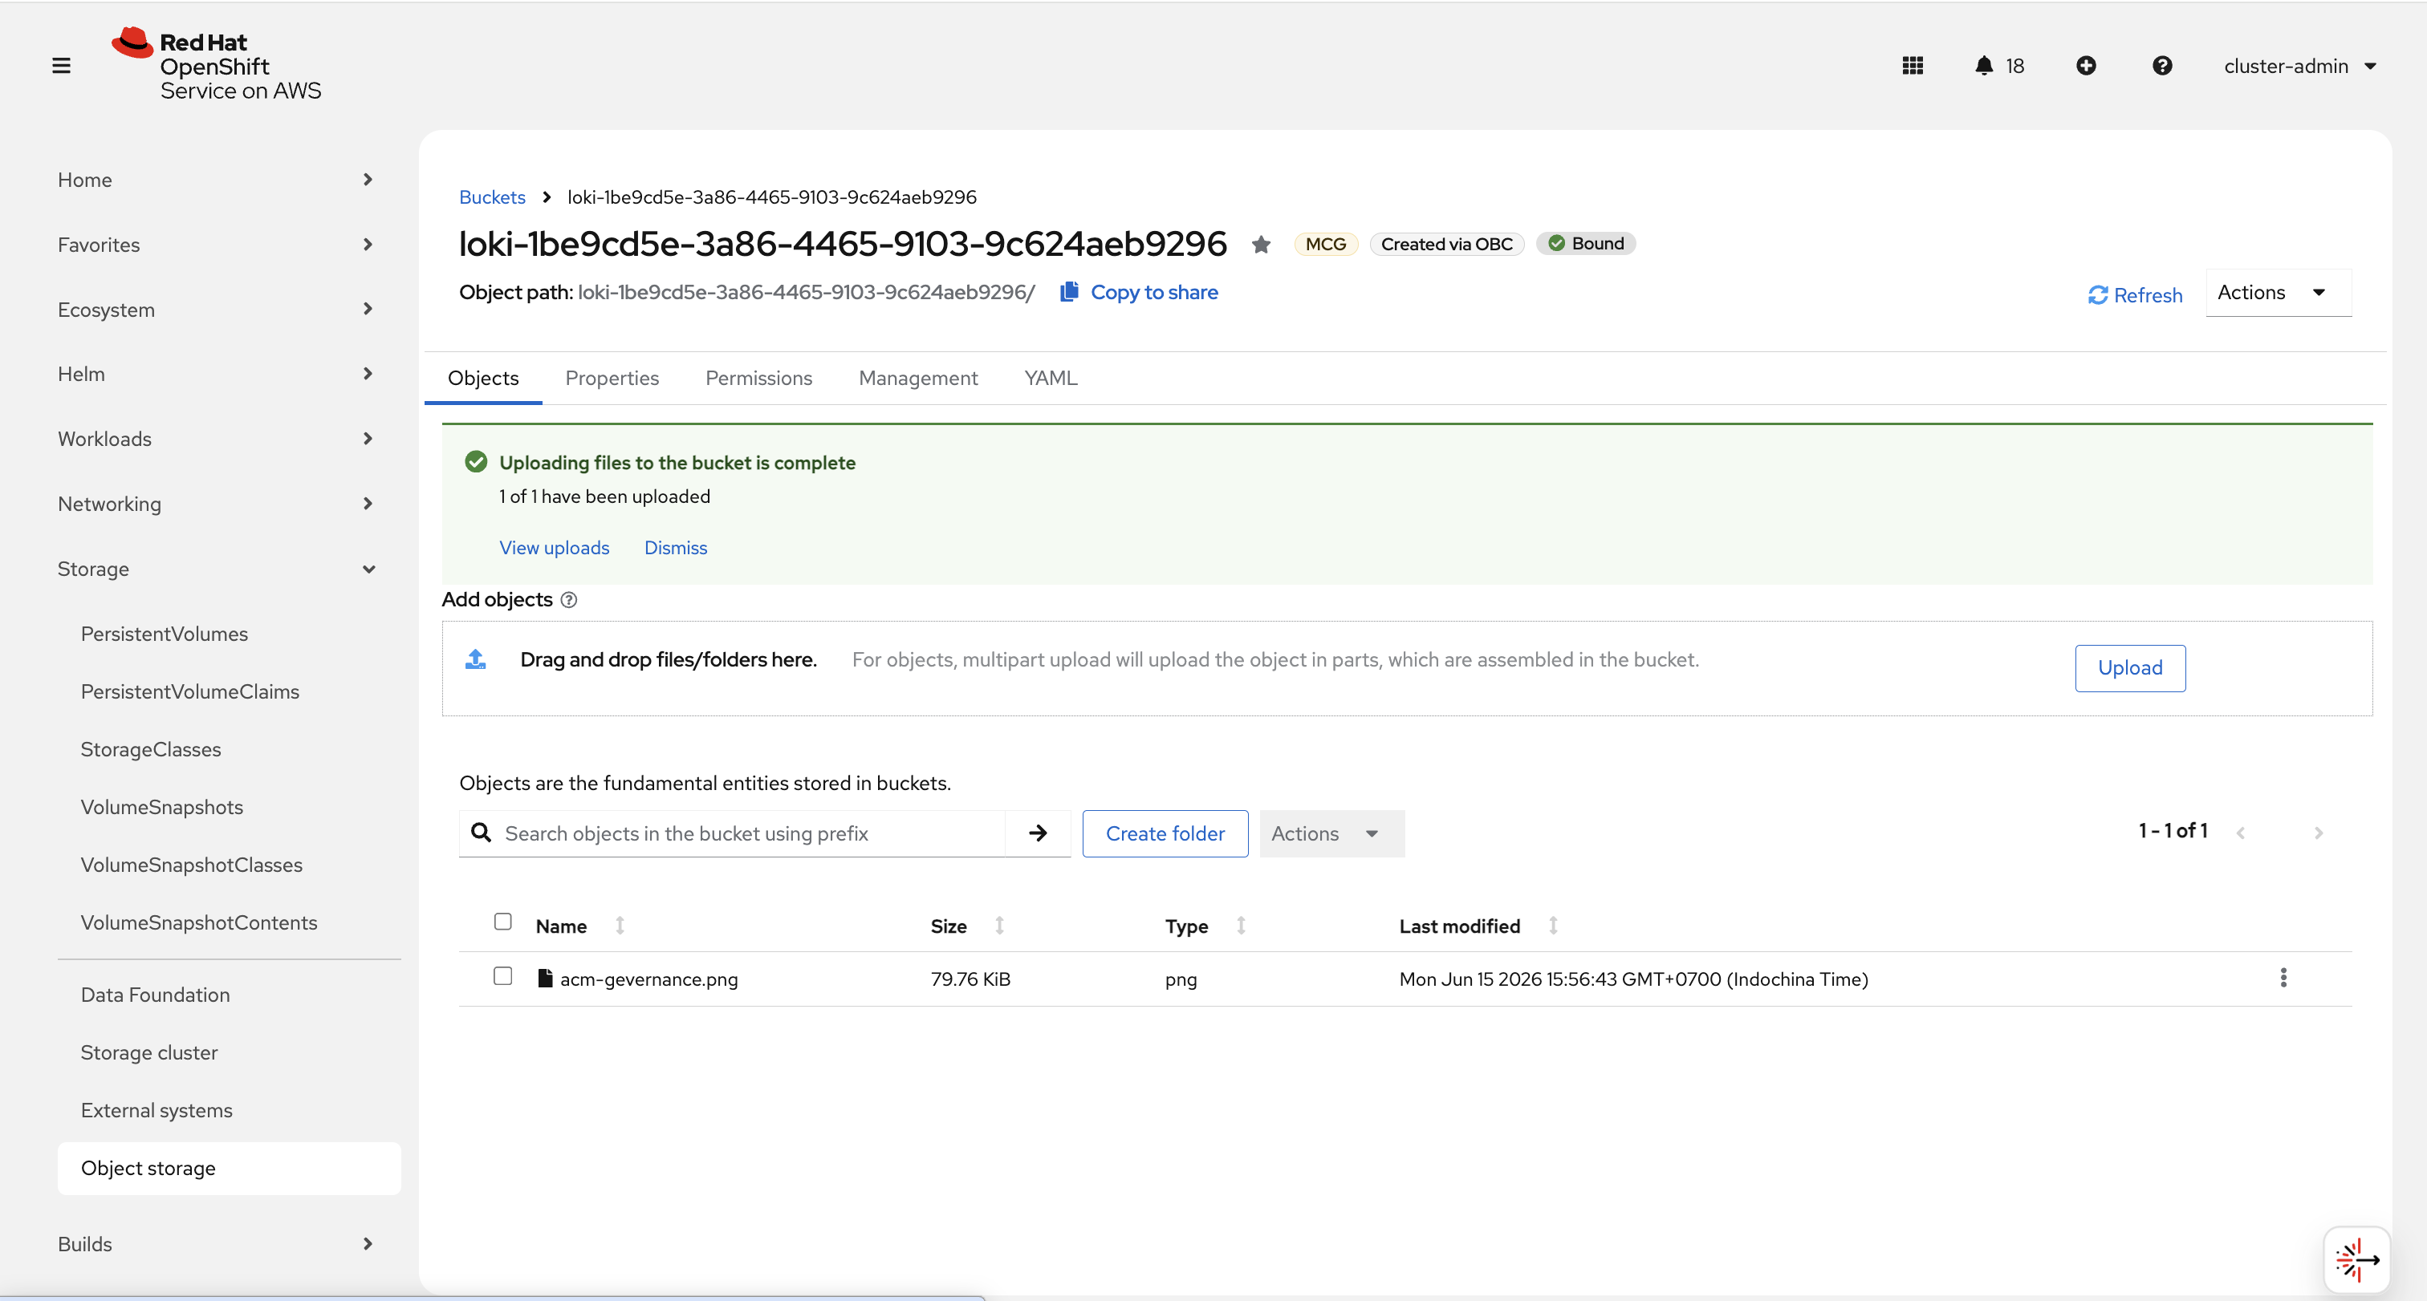Sort table by Last modified column
This screenshot has width=2427, height=1301.
coord(1554,926)
